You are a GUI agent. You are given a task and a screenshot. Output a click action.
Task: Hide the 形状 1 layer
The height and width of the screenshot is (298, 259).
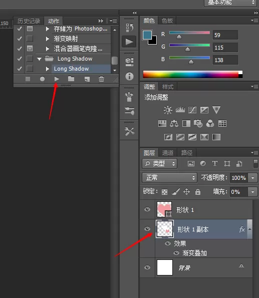(x=147, y=209)
